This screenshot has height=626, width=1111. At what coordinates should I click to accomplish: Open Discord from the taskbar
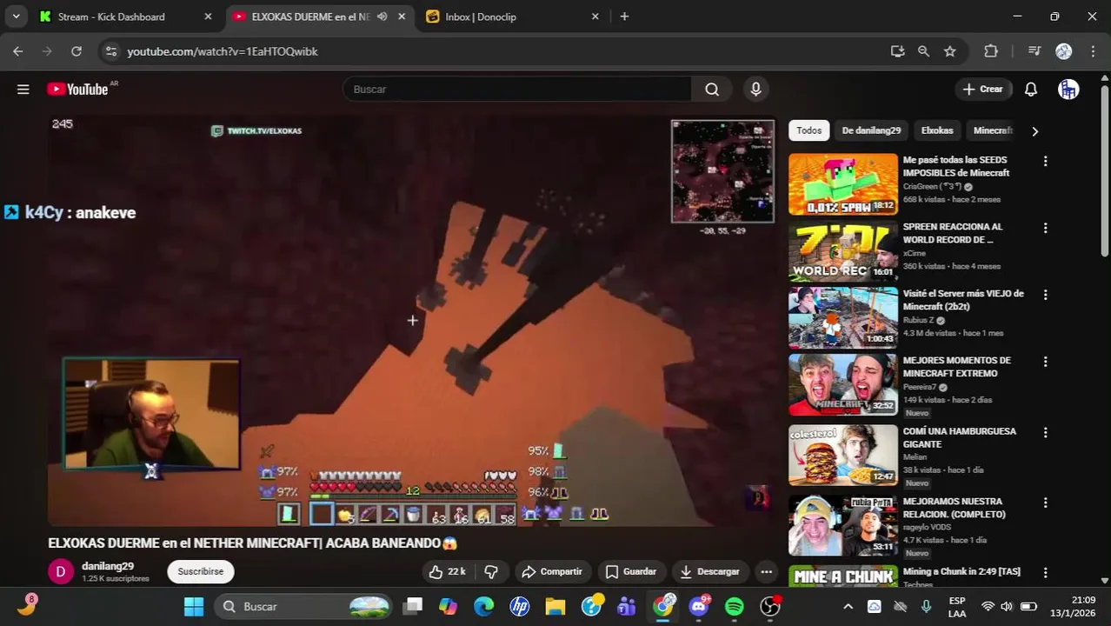(x=699, y=606)
